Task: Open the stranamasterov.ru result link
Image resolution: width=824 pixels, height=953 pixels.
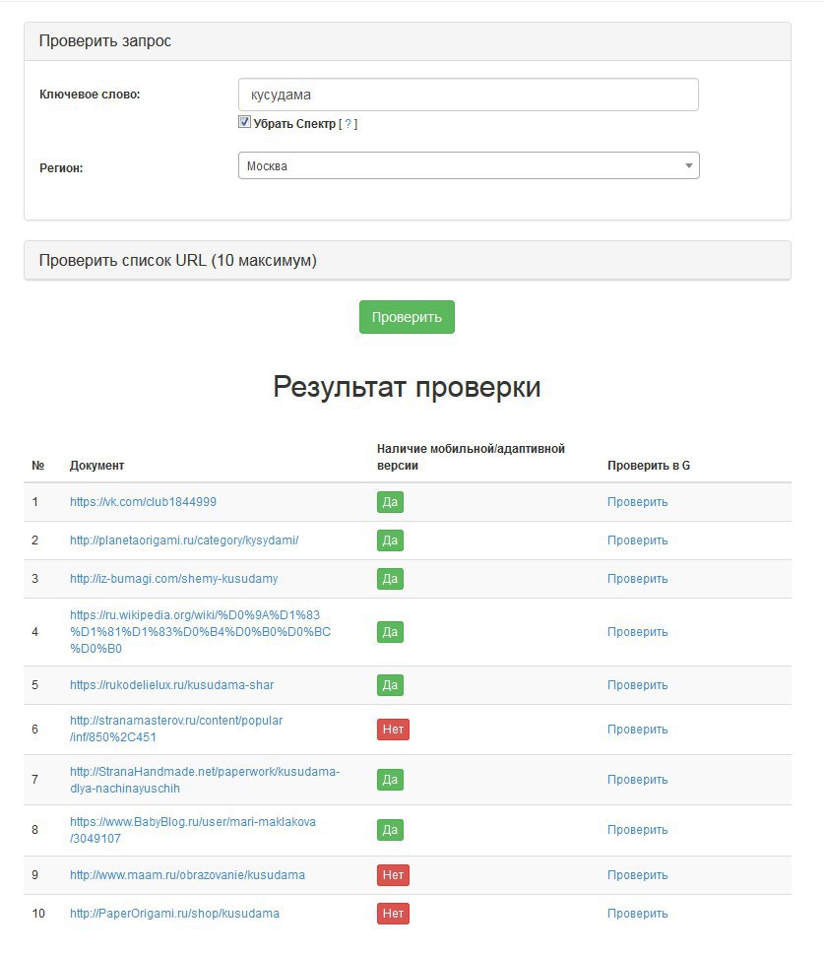Action: pyautogui.click(x=176, y=729)
